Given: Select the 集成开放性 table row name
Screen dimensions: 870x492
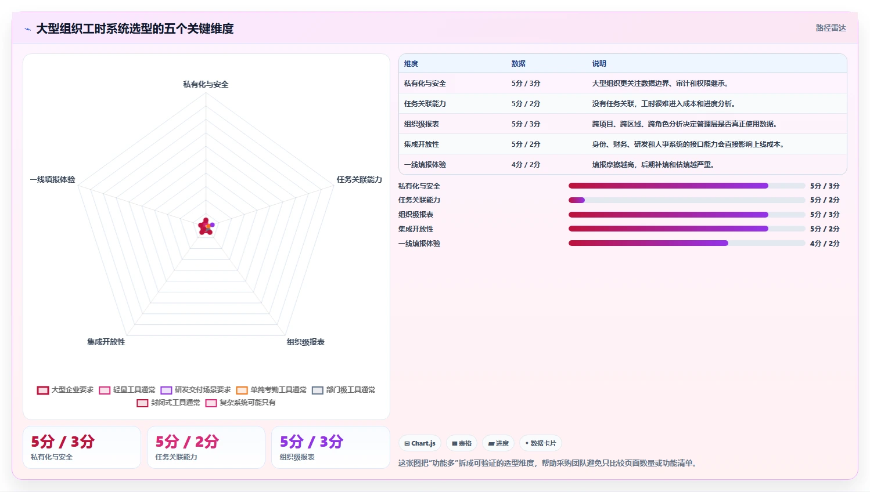Looking at the screenshot, I should coord(422,144).
